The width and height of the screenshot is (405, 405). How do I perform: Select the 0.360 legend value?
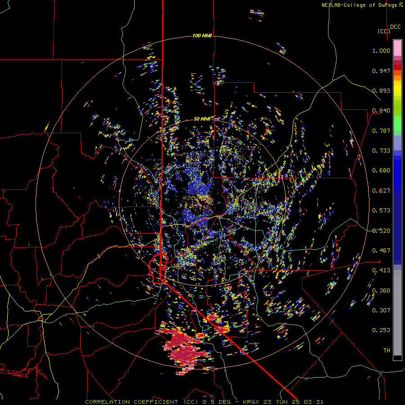tap(381, 291)
